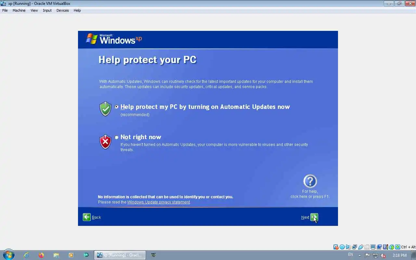This screenshot has width=416, height=260.
Task: Open the View menu
Action: point(34,10)
